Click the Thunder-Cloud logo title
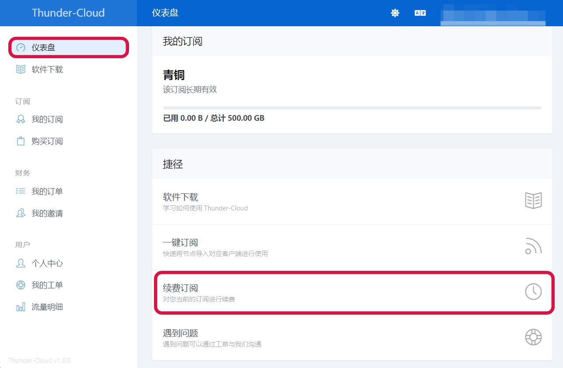This screenshot has height=368, width=563. (x=68, y=13)
